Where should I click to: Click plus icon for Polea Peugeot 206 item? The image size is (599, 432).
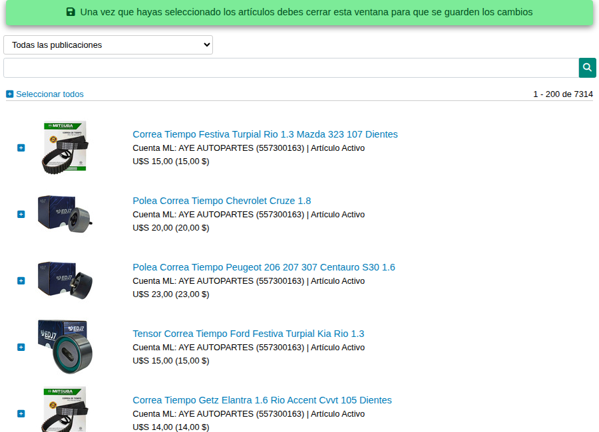[21, 280]
